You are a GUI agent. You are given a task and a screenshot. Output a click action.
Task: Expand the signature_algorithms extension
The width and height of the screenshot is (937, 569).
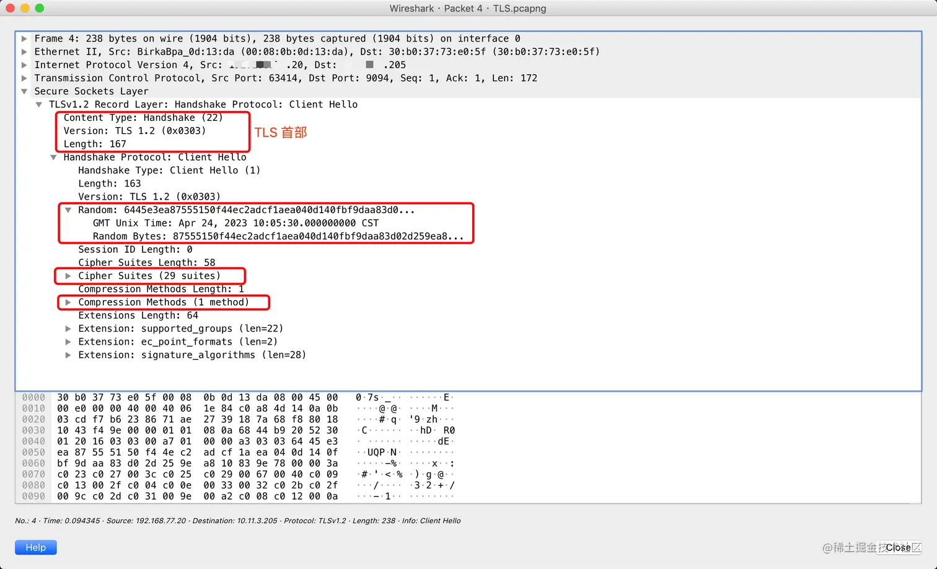click(68, 355)
